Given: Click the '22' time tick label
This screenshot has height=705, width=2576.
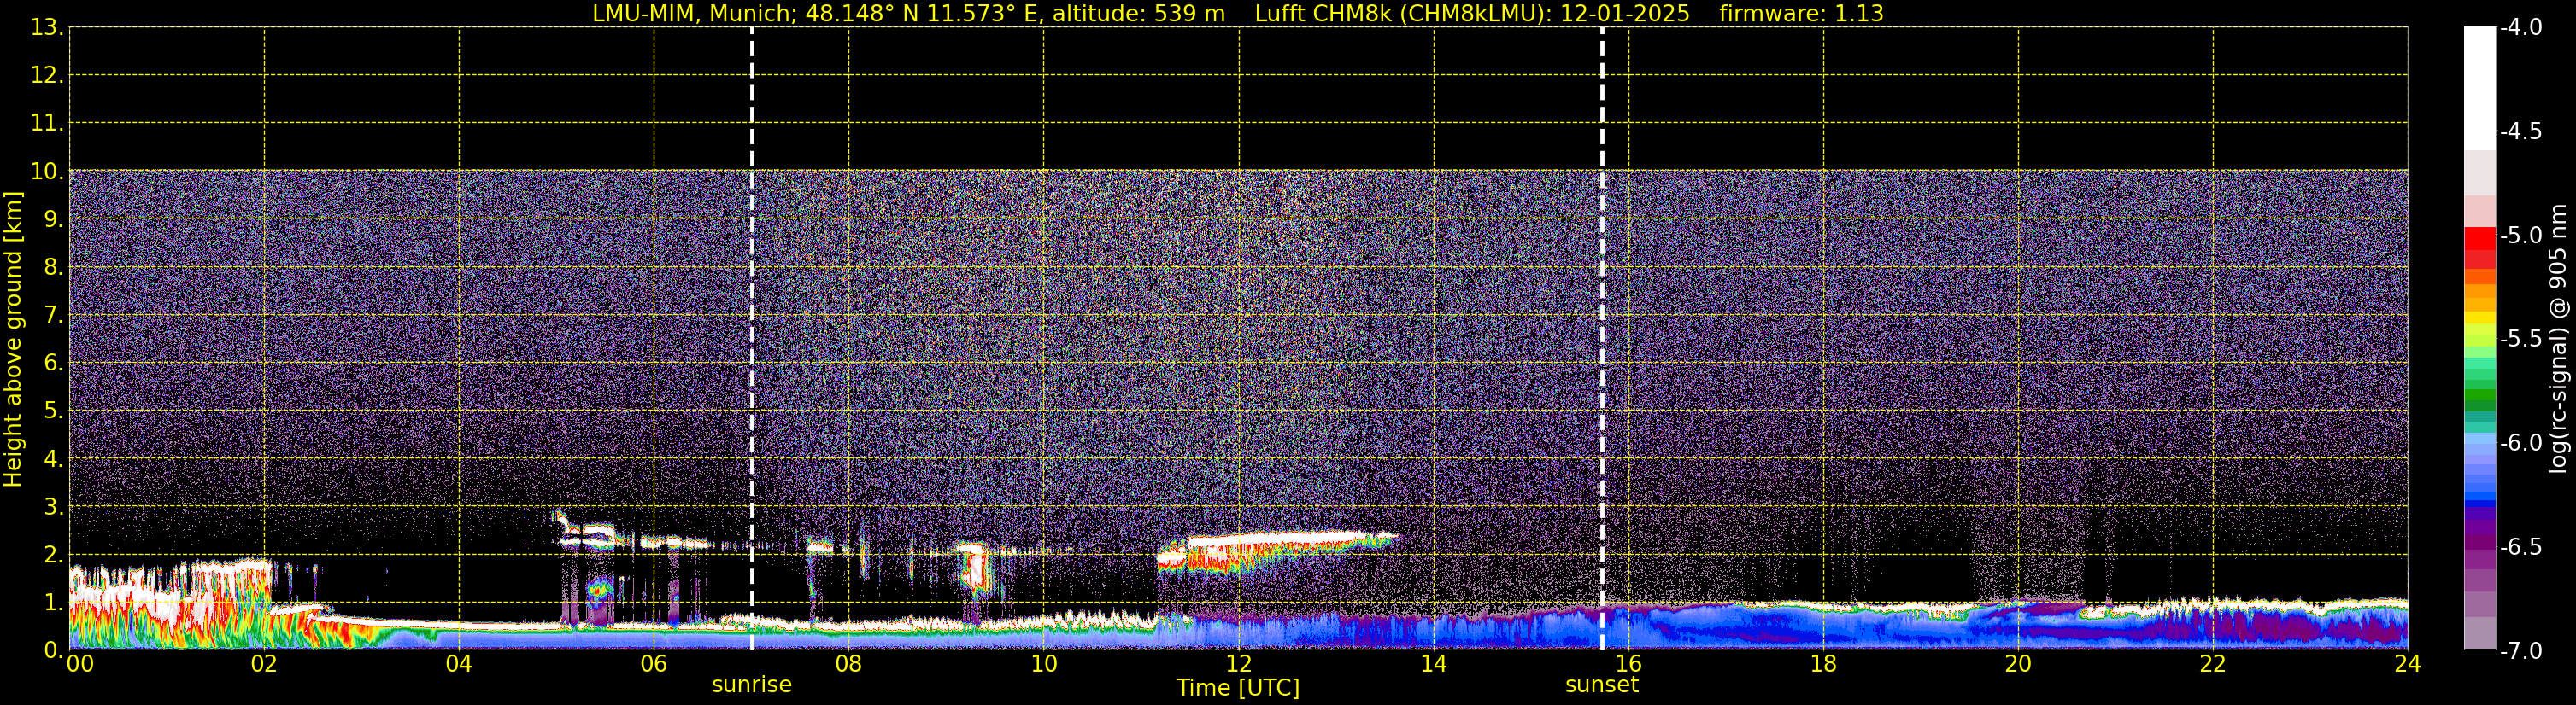Looking at the screenshot, I should [x=2213, y=664].
